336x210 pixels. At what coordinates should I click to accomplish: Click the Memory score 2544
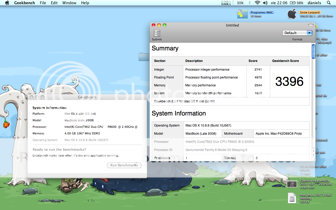pos(258,85)
